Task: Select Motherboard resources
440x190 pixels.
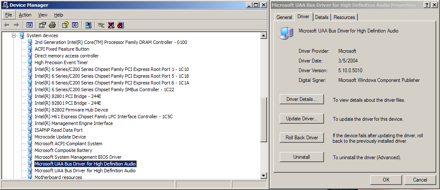Action: [x=58, y=177]
